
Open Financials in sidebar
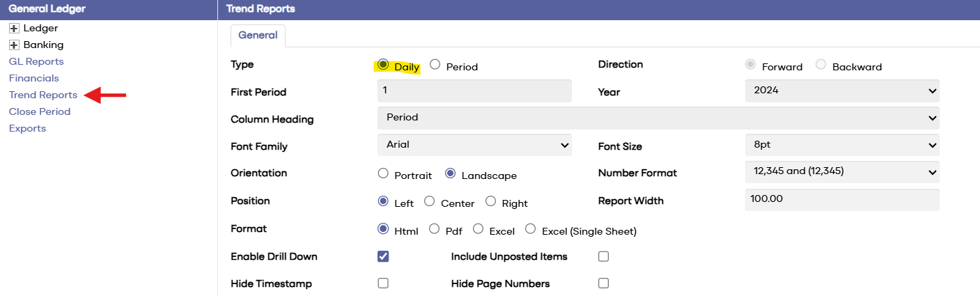(x=34, y=78)
